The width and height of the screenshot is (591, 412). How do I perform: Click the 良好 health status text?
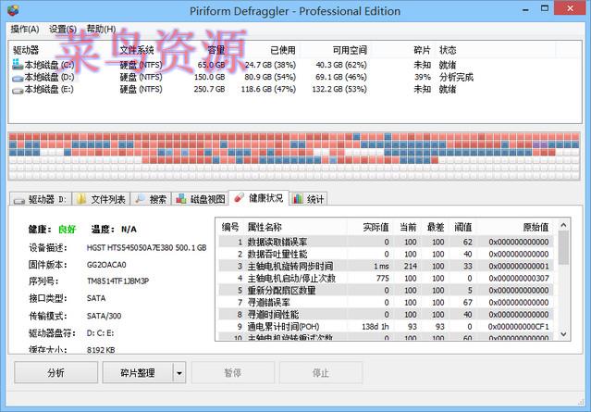(68, 230)
